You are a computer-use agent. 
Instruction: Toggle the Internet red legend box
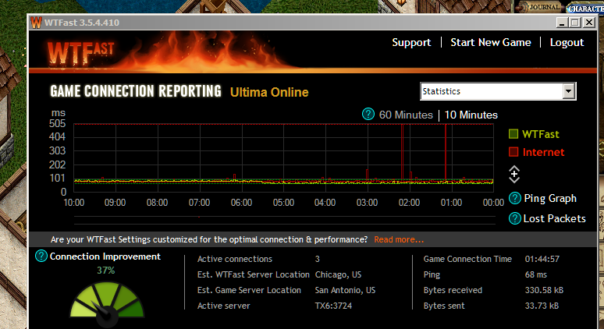(x=513, y=152)
